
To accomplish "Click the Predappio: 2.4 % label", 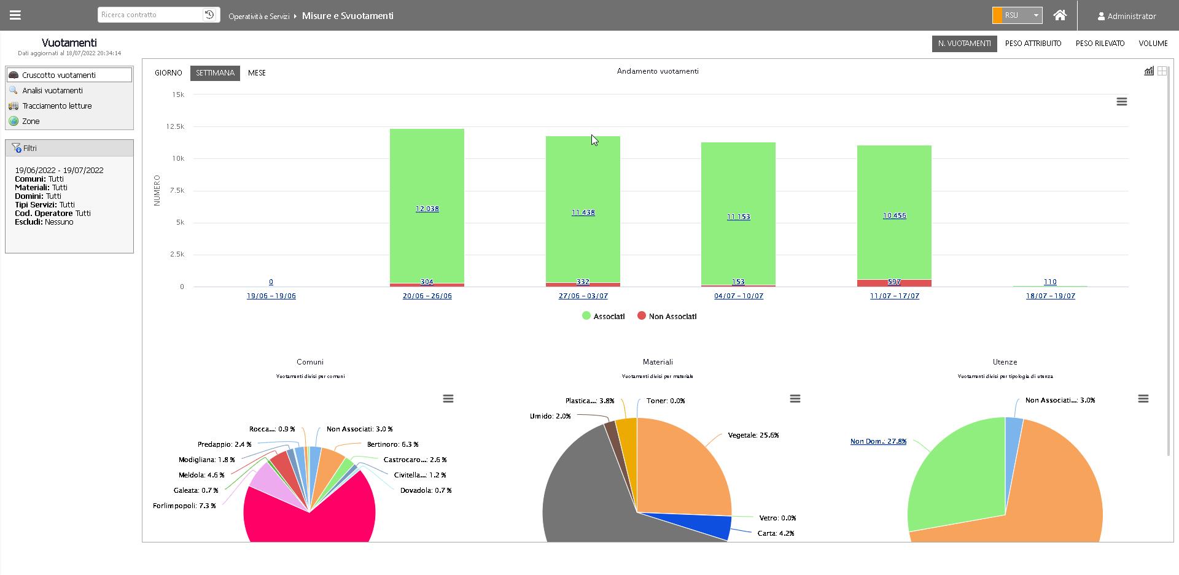I will pos(225,444).
